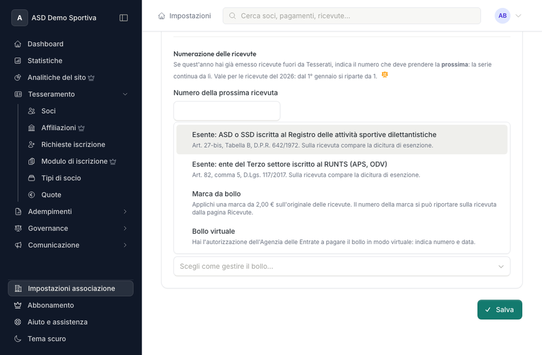
Task: Collapse the Tesseramento section chevron
Action: point(125,94)
